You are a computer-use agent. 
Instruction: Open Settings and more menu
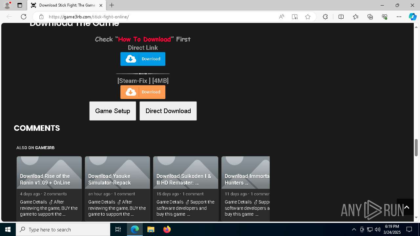pyautogui.click(x=399, y=17)
